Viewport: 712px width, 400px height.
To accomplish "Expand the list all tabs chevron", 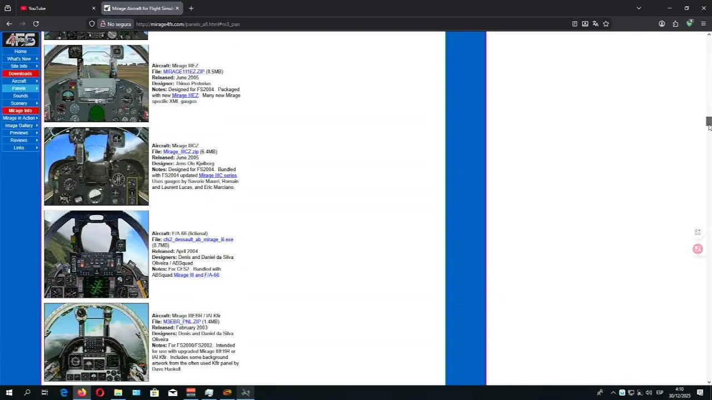I will click(639, 8).
